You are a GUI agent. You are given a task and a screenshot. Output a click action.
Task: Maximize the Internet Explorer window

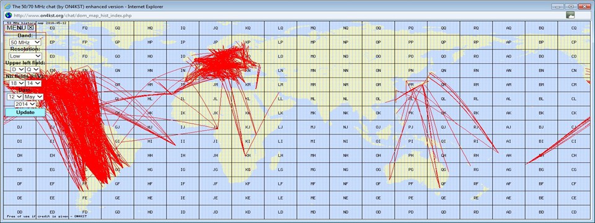[570, 6]
